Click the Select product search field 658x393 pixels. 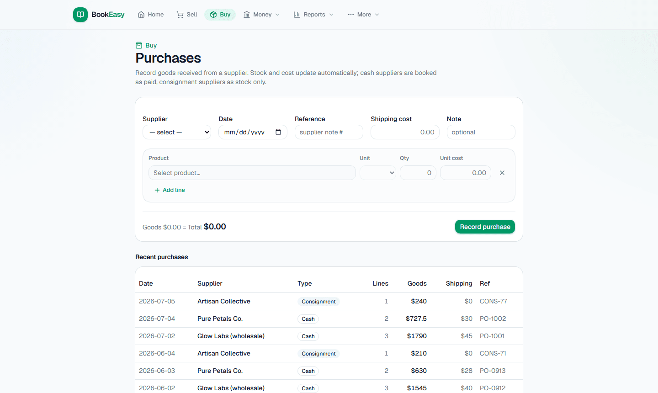[x=252, y=173]
